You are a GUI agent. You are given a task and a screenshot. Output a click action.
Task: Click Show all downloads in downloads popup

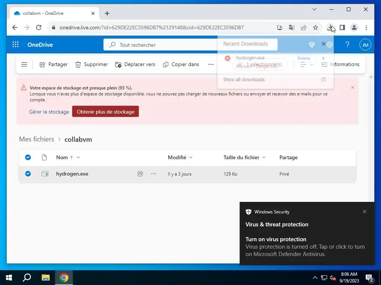(x=244, y=79)
